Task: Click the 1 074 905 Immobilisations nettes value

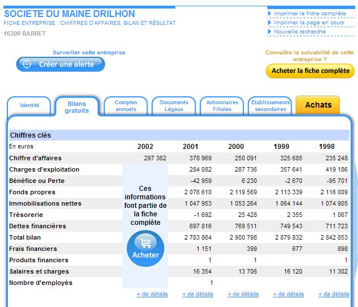Action: point(334,203)
